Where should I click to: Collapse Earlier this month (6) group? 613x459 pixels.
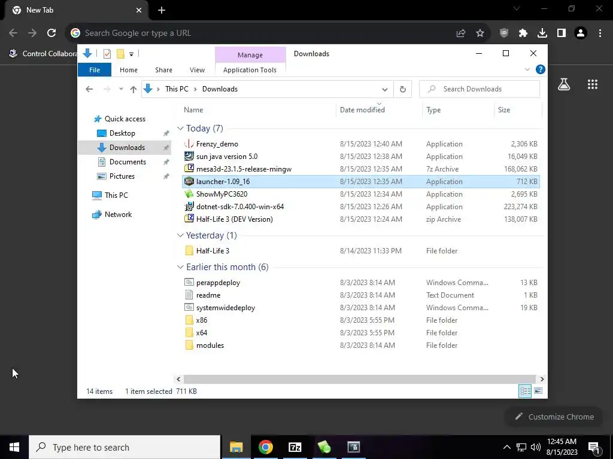180,267
